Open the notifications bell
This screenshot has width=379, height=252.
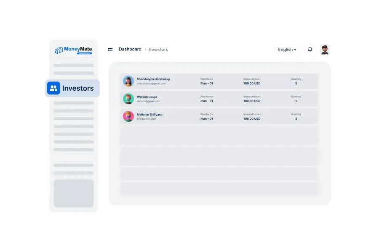[x=310, y=50]
